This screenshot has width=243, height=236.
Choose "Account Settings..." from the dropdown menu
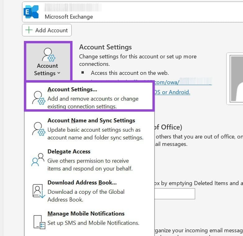pyautogui.click(x=72, y=89)
